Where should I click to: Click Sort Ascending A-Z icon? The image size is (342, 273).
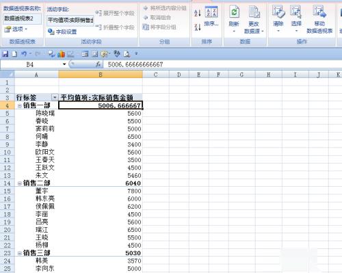198,13
